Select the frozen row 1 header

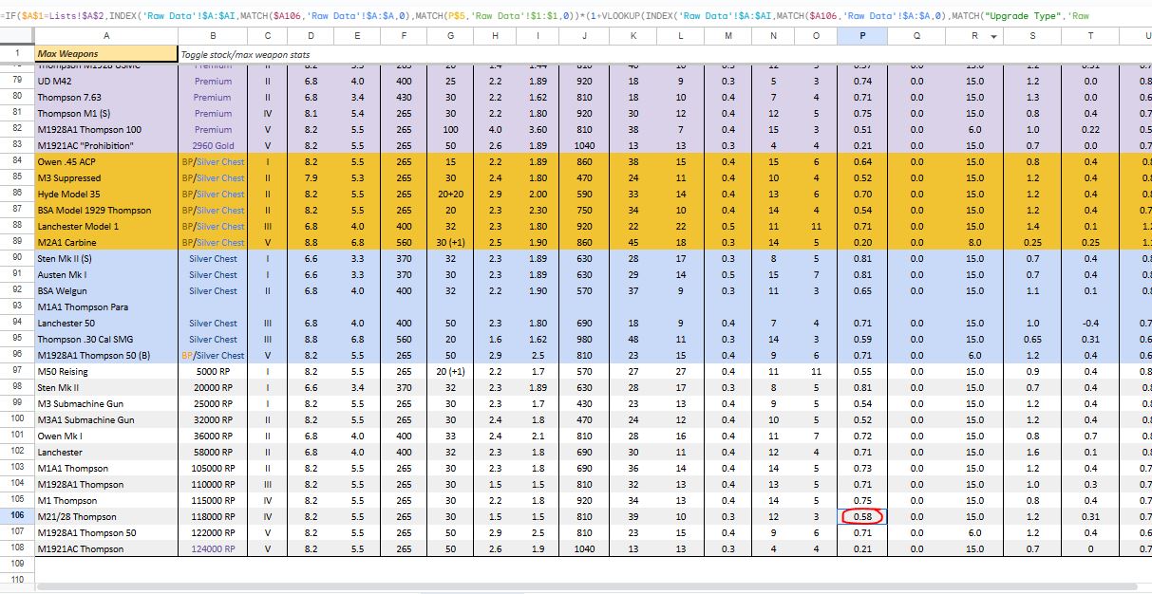(x=17, y=54)
